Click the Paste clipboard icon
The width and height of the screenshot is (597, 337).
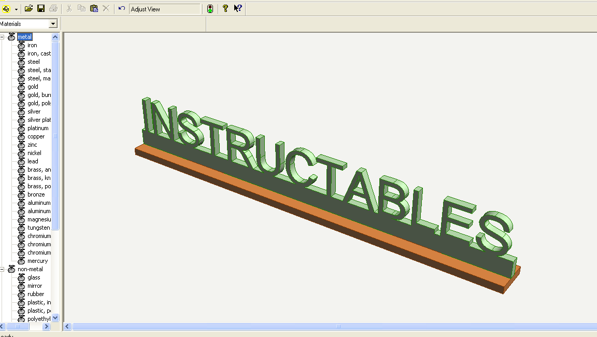(x=94, y=8)
